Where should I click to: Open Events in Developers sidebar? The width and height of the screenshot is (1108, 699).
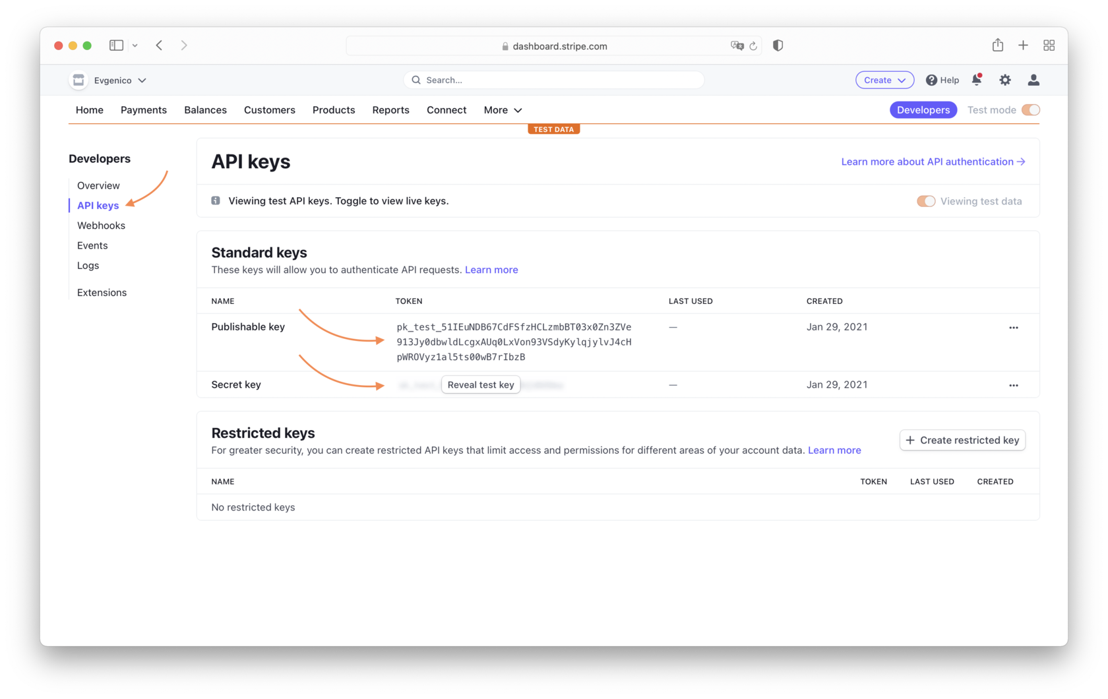tap(92, 245)
